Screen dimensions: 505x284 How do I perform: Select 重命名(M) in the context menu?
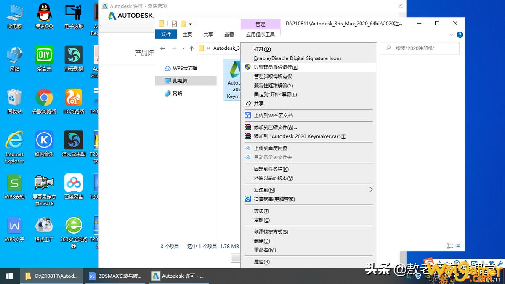(x=308, y=250)
